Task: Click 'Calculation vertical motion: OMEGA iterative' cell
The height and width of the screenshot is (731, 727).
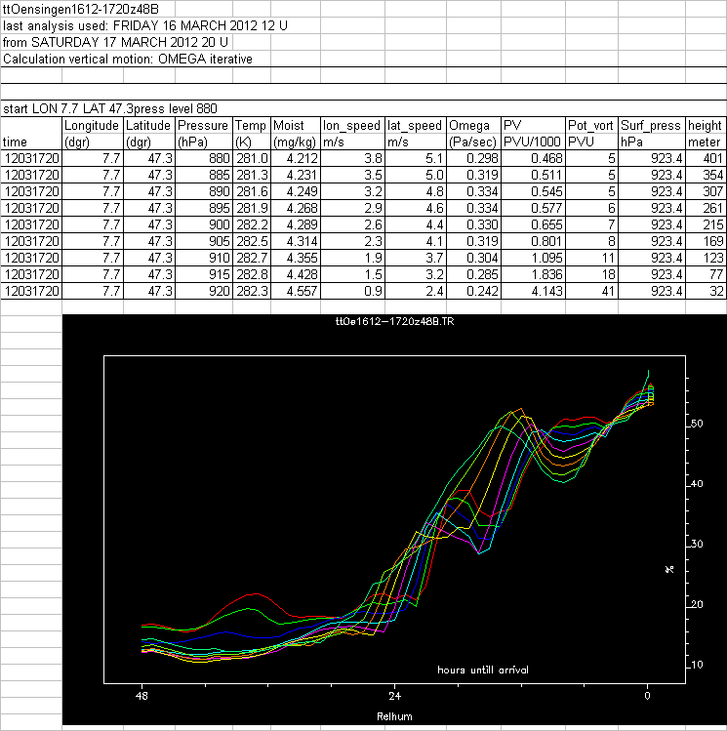Action: coord(127,60)
